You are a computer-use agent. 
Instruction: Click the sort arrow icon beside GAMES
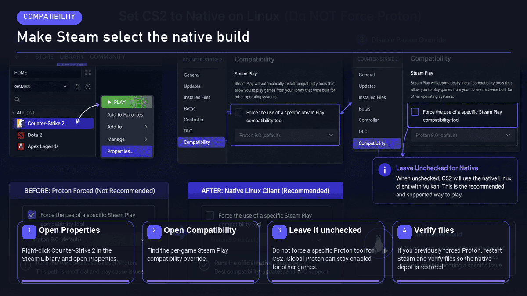(77, 86)
